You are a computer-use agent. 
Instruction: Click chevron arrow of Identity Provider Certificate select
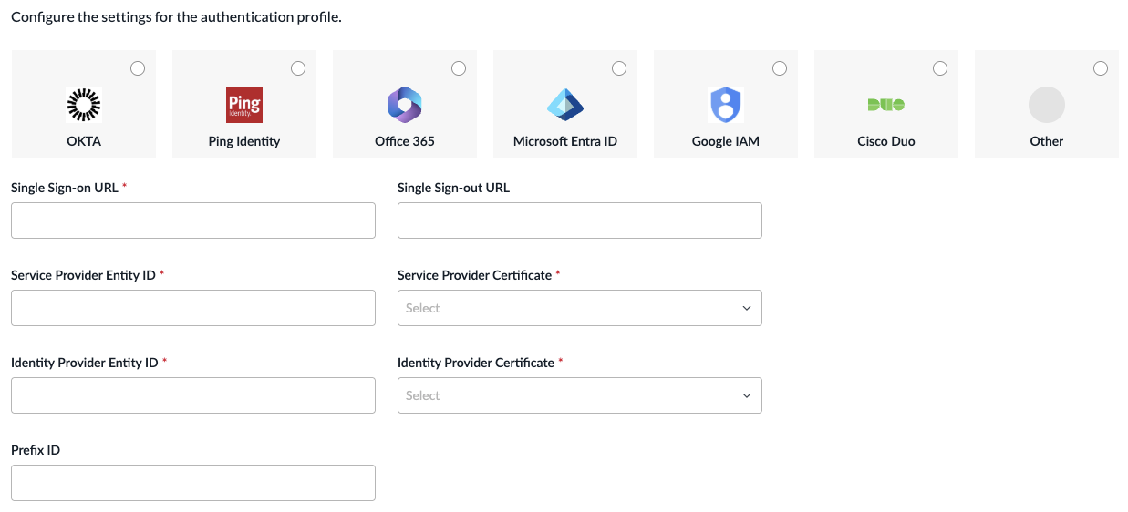(x=747, y=395)
